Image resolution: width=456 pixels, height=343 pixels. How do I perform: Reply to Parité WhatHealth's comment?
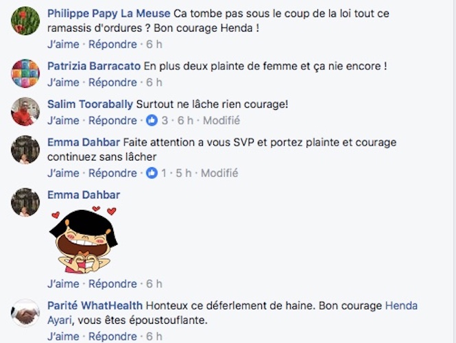pyautogui.click(x=112, y=336)
